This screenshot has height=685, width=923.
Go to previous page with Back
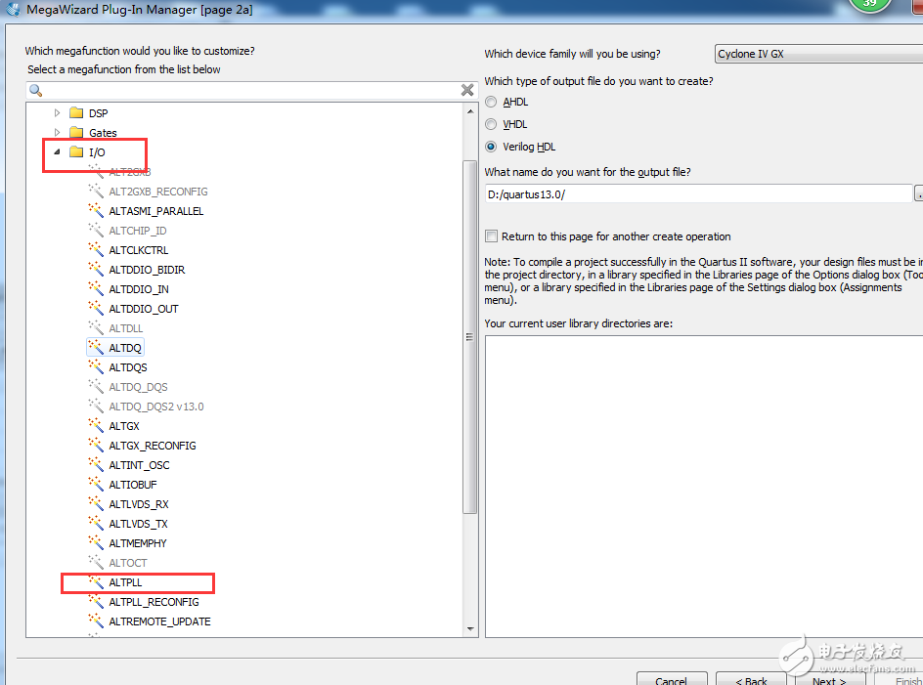point(751,679)
